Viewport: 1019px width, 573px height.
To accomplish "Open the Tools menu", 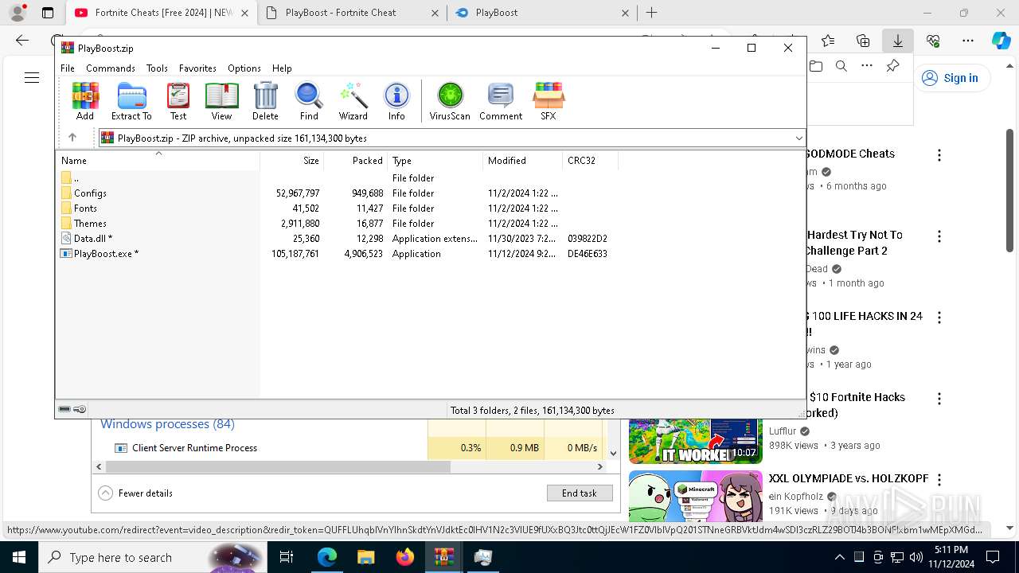I will 157,68.
